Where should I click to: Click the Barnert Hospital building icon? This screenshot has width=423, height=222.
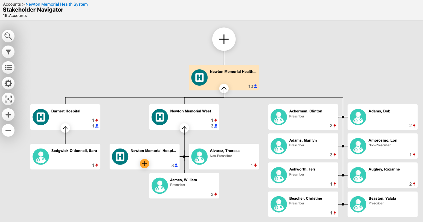click(41, 117)
